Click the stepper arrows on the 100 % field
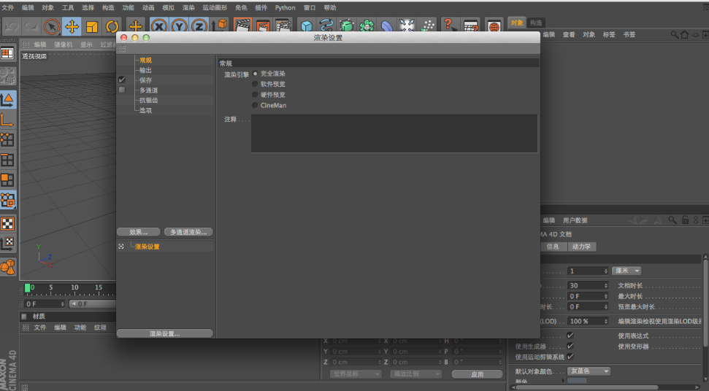This screenshot has width=709, height=391. 606,321
